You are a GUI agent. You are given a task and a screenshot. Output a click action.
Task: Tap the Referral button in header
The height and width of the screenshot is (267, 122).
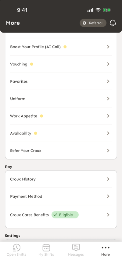[93, 23]
